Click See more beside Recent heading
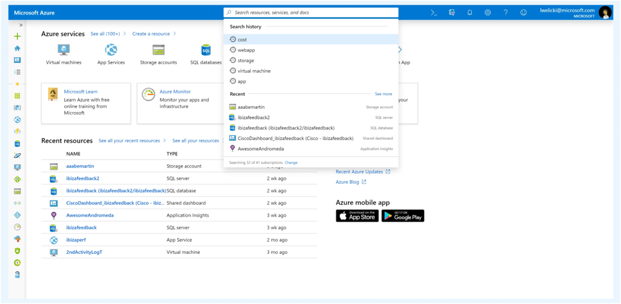Viewport: 621px width, 304px height. tap(383, 94)
